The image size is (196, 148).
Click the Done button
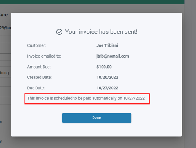[96, 118]
